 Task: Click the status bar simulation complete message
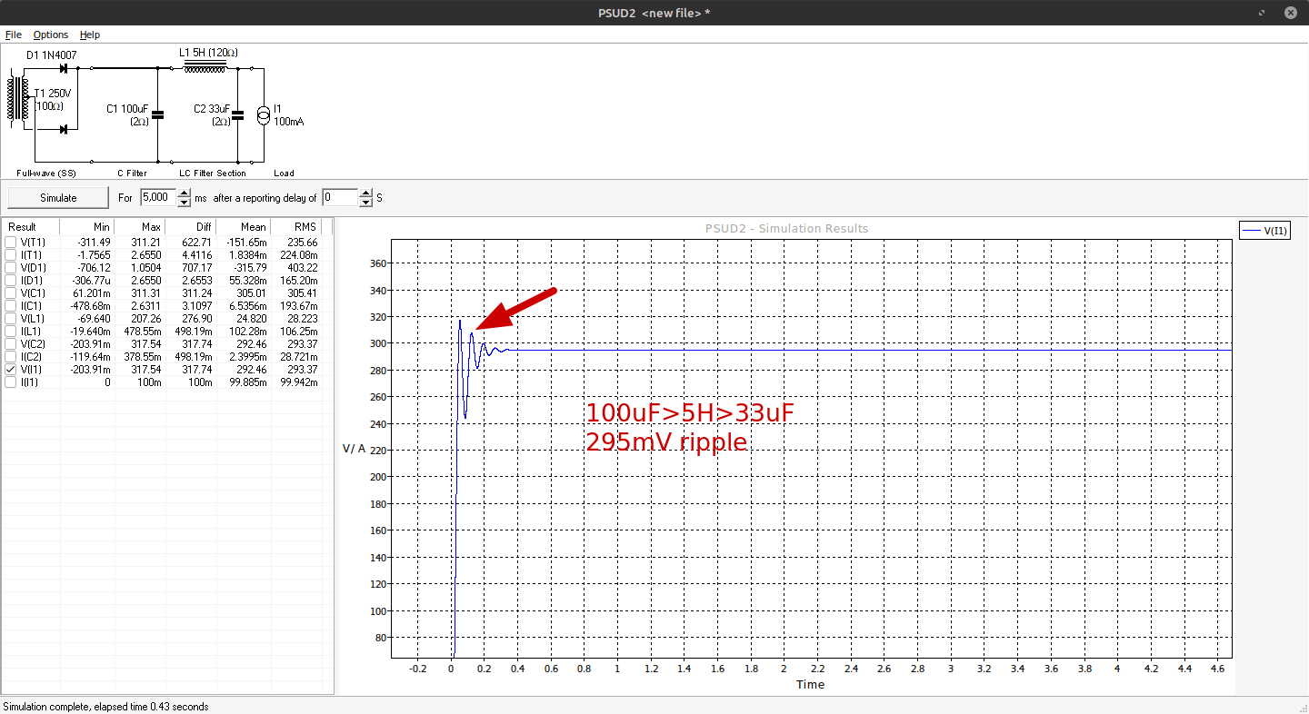105,706
